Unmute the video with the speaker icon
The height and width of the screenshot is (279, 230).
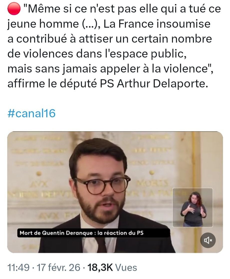[x=208, y=240]
